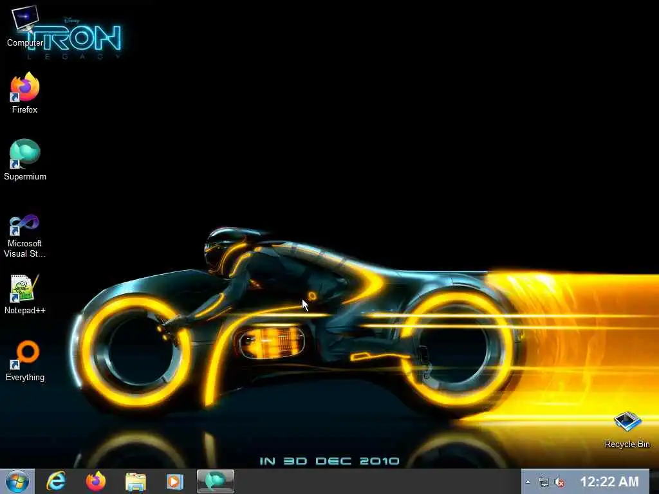Open the clock showing 12:22 AM
Image resolution: width=659 pixels, height=494 pixels.
[609, 482]
